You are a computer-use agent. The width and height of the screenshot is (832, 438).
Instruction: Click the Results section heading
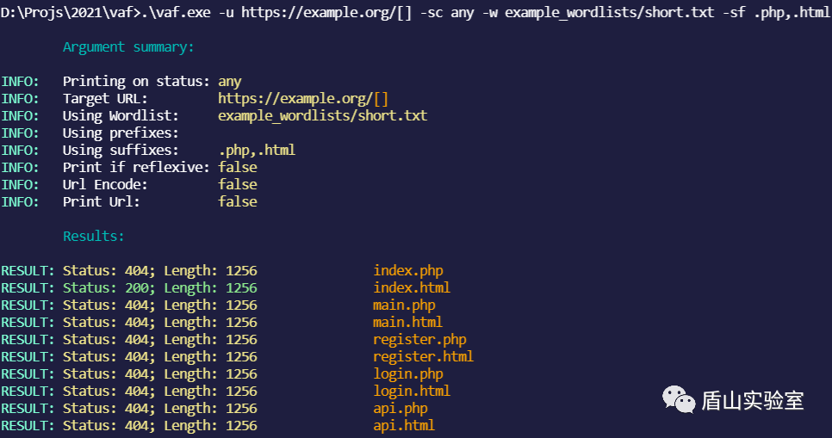94,236
